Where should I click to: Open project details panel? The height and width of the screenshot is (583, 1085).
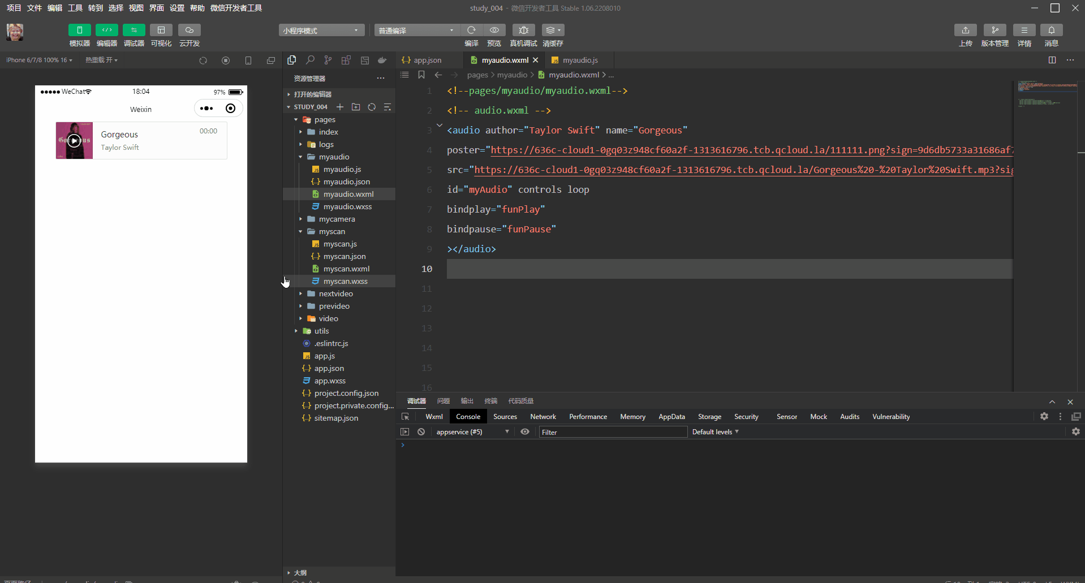pos(1024,30)
